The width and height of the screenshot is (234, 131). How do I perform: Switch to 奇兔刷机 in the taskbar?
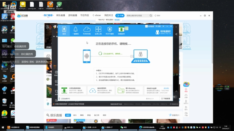tap(53, 127)
